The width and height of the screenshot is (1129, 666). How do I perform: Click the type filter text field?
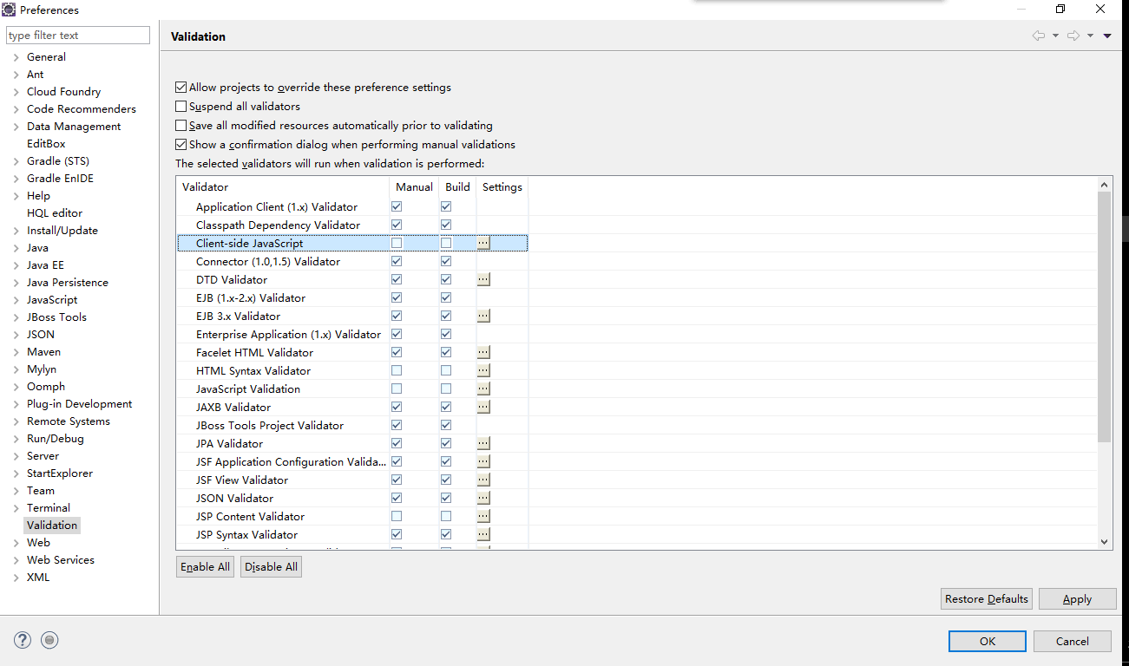coord(78,36)
